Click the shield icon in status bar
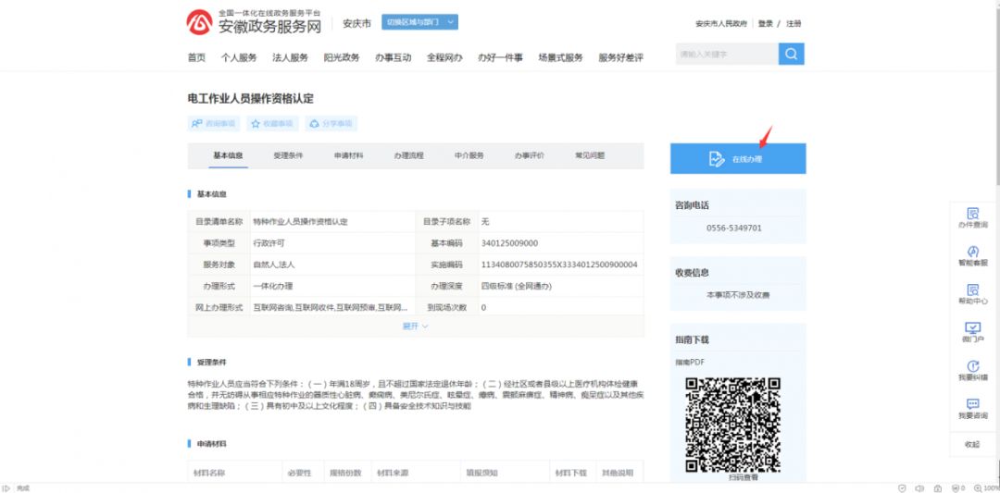This screenshot has height=493, width=1000. [x=902, y=487]
